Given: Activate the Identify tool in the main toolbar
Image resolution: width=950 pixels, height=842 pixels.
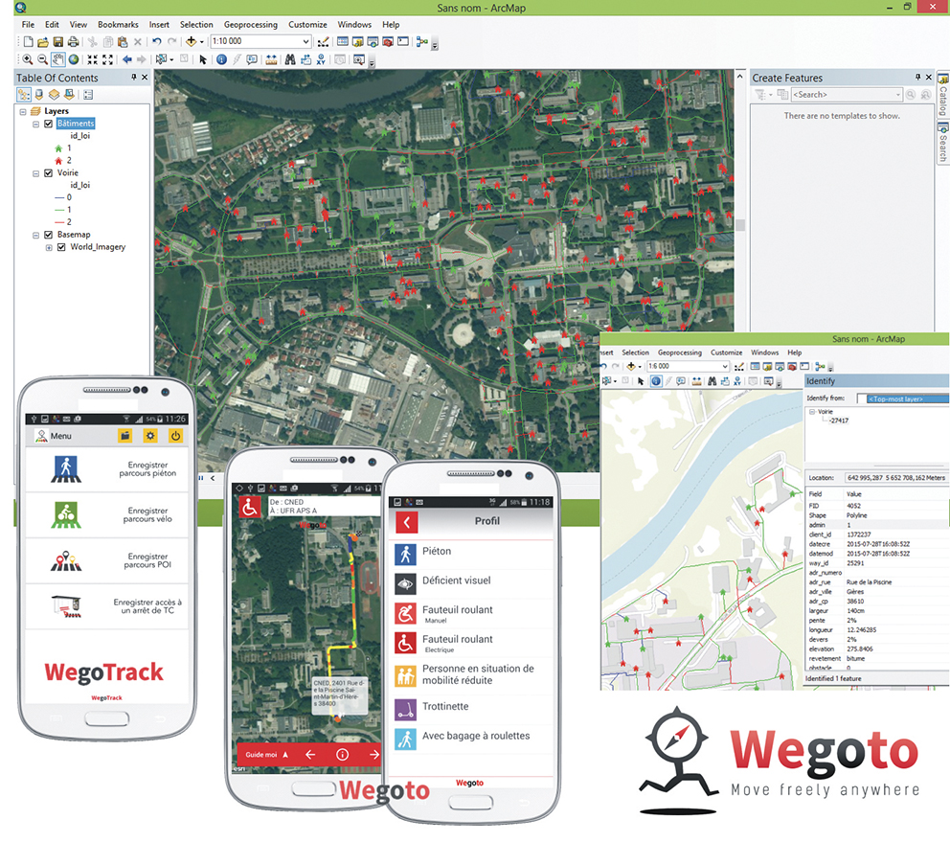Looking at the screenshot, I should (x=222, y=59).
